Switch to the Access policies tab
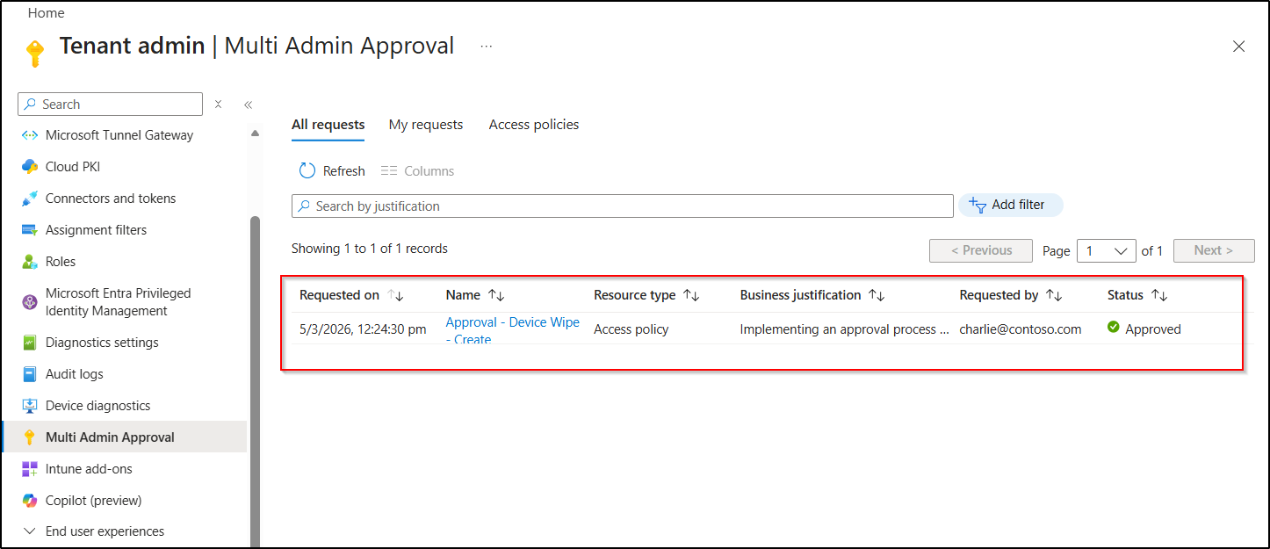This screenshot has width=1270, height=549. (533, 124)
